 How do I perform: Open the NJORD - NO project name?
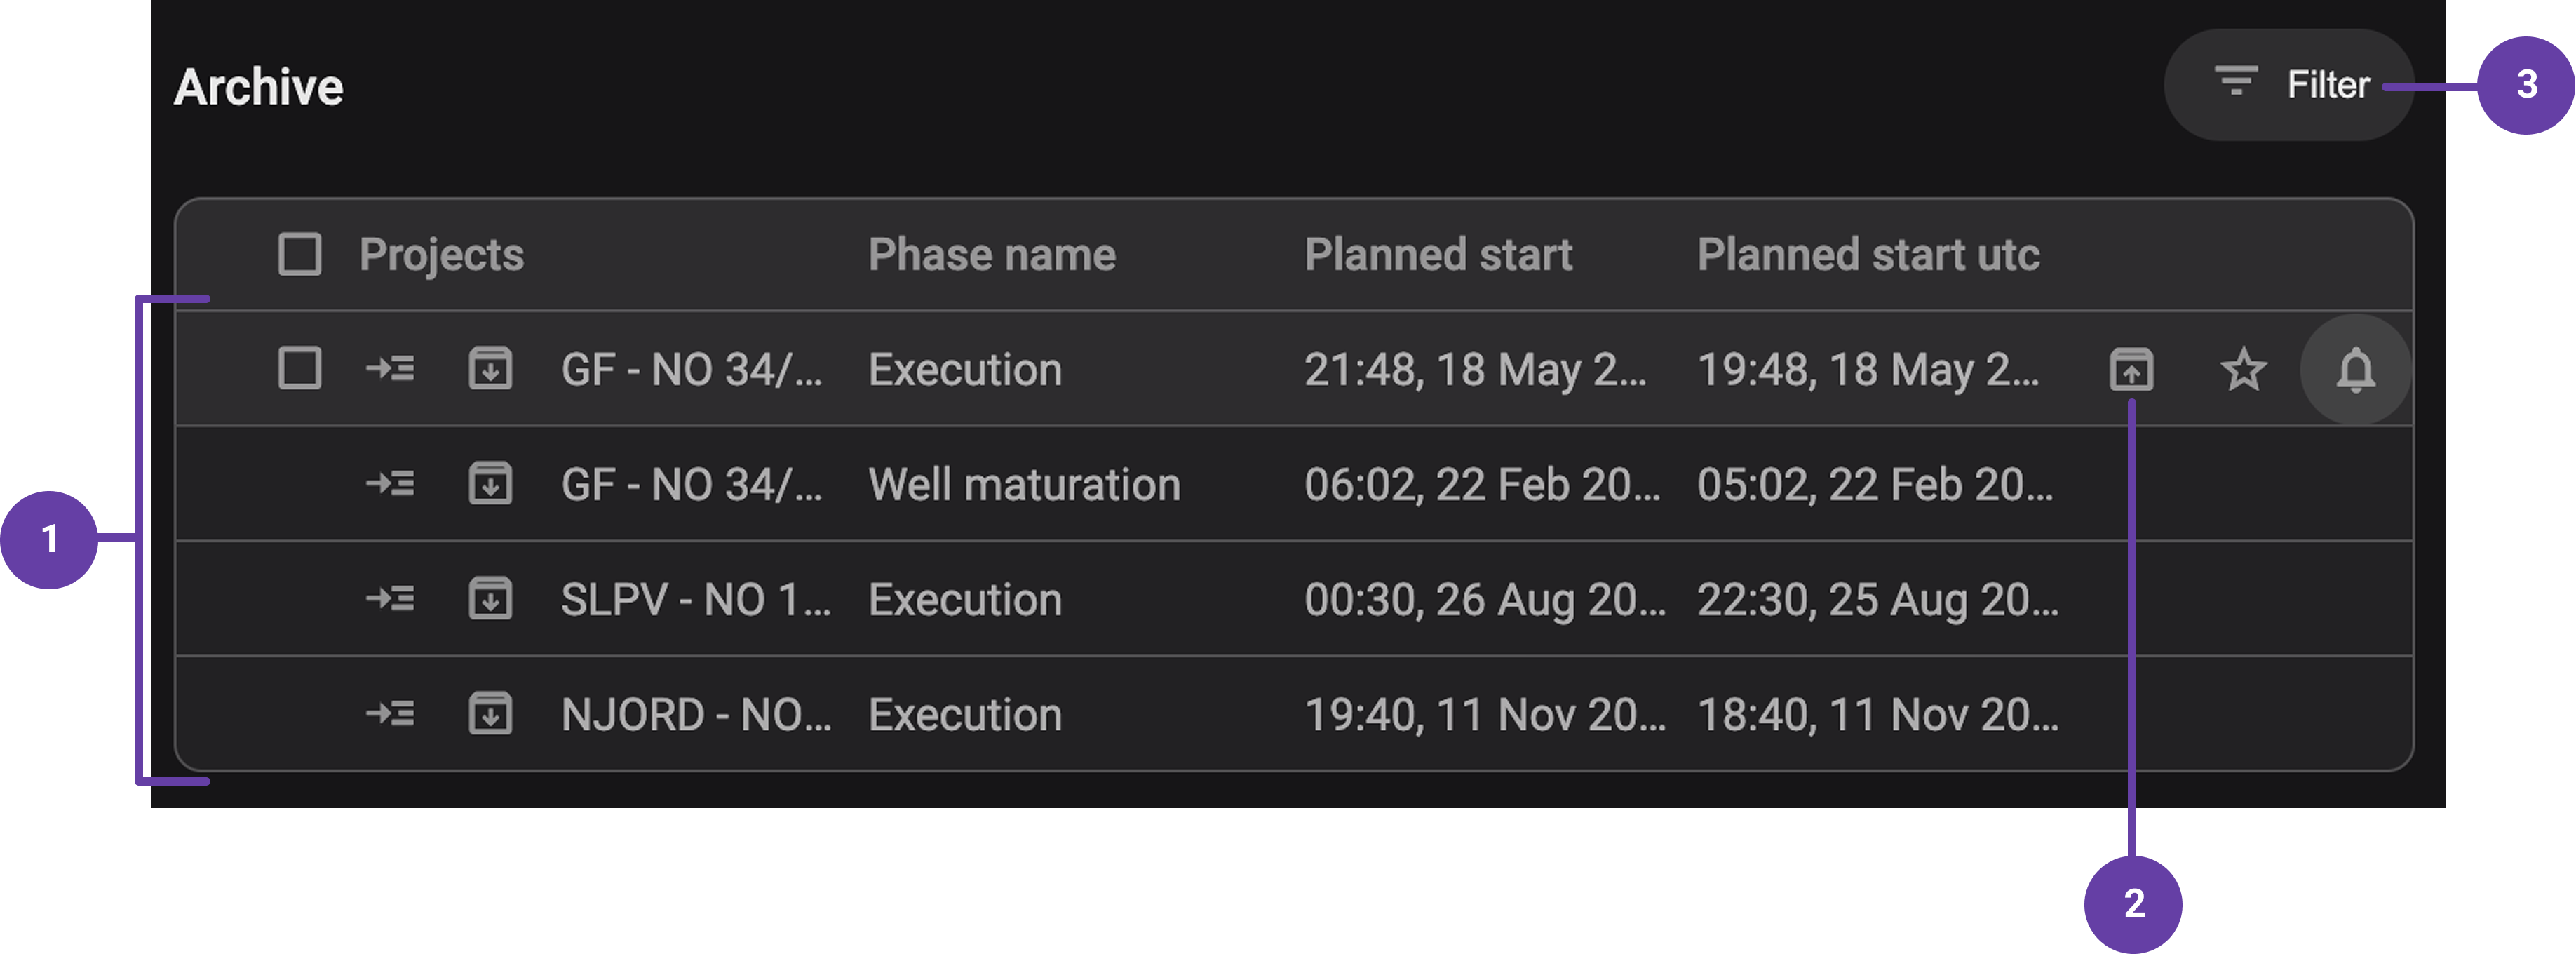coord(696,714)
